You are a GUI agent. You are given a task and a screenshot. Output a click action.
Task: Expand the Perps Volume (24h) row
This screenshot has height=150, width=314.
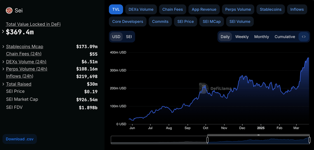tap(3, 69)
